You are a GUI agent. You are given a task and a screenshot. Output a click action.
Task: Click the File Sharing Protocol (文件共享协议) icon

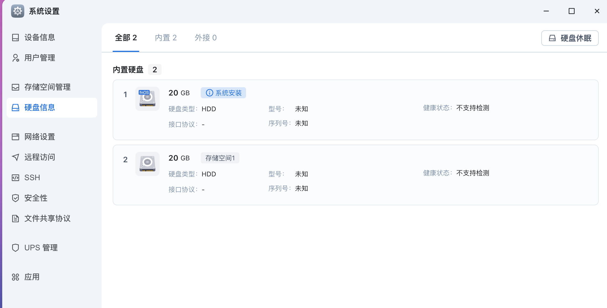[15, 219]
